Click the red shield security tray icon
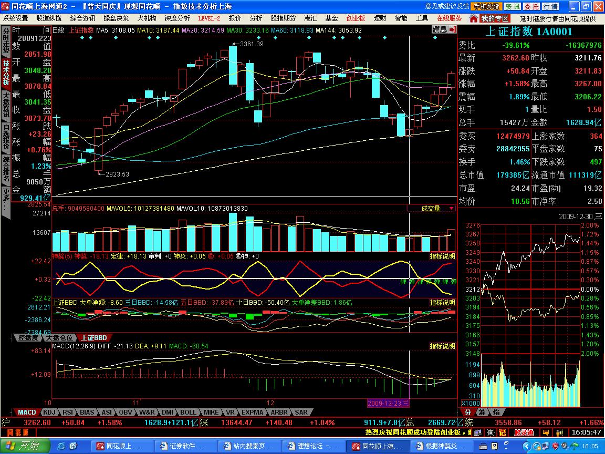 point(555,447)
